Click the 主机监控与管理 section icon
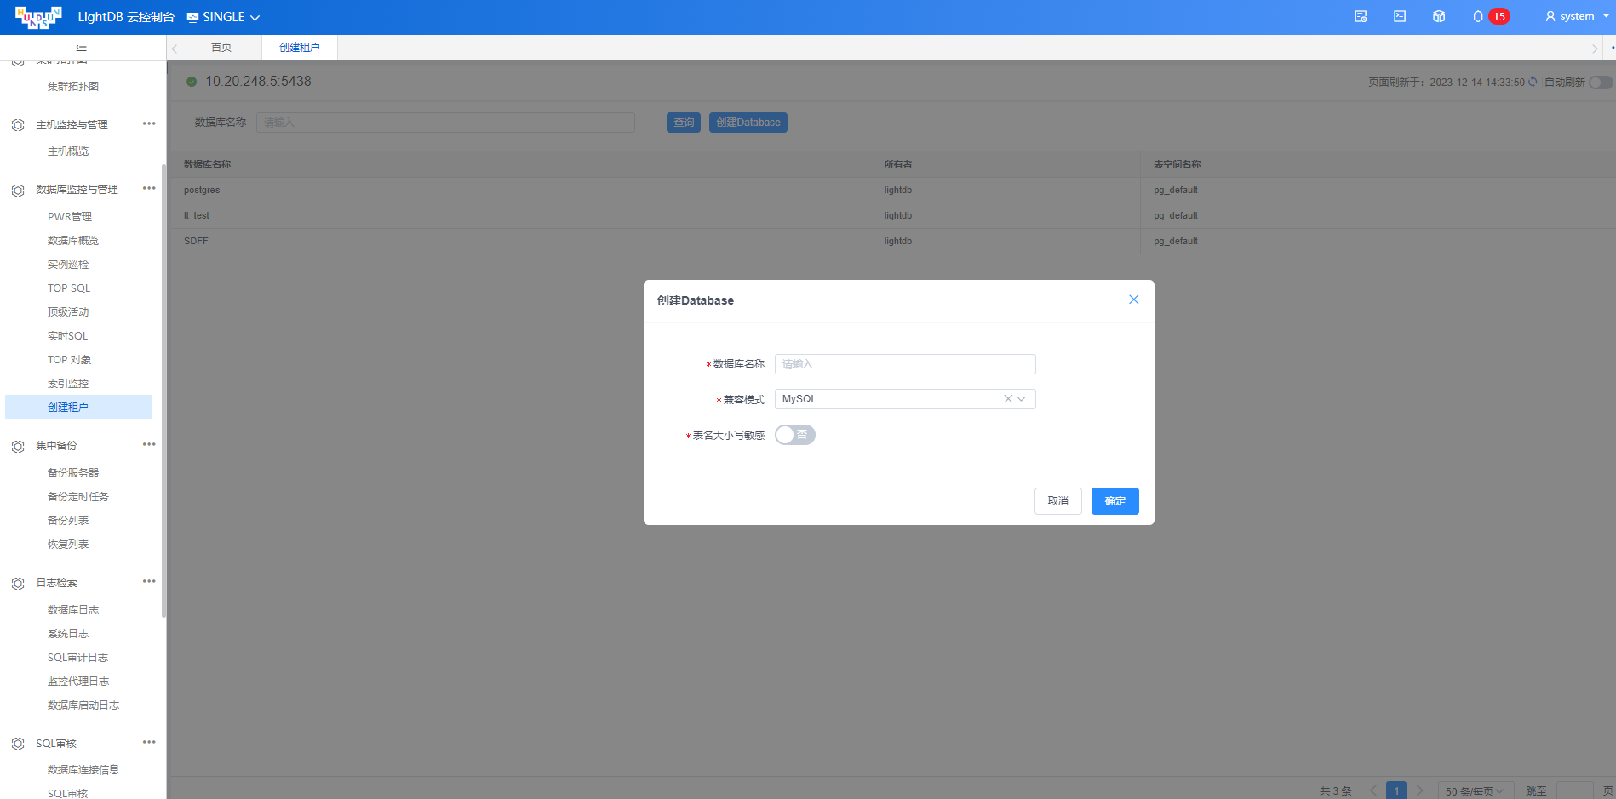1616x799 pixels. click(x=18, y=125)
